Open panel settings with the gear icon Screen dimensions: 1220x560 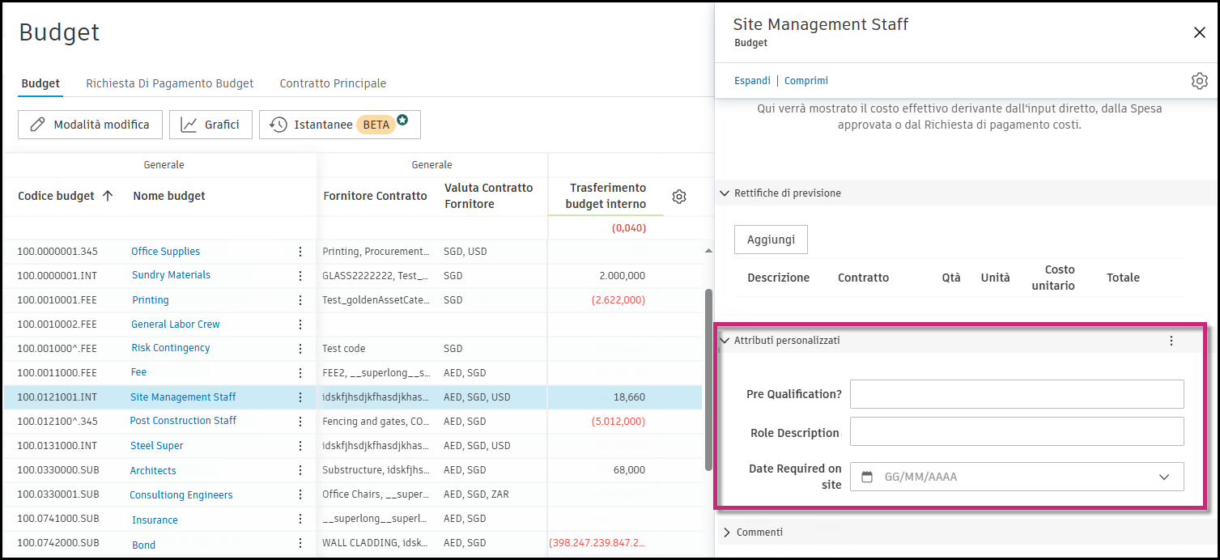[1199, 81]
